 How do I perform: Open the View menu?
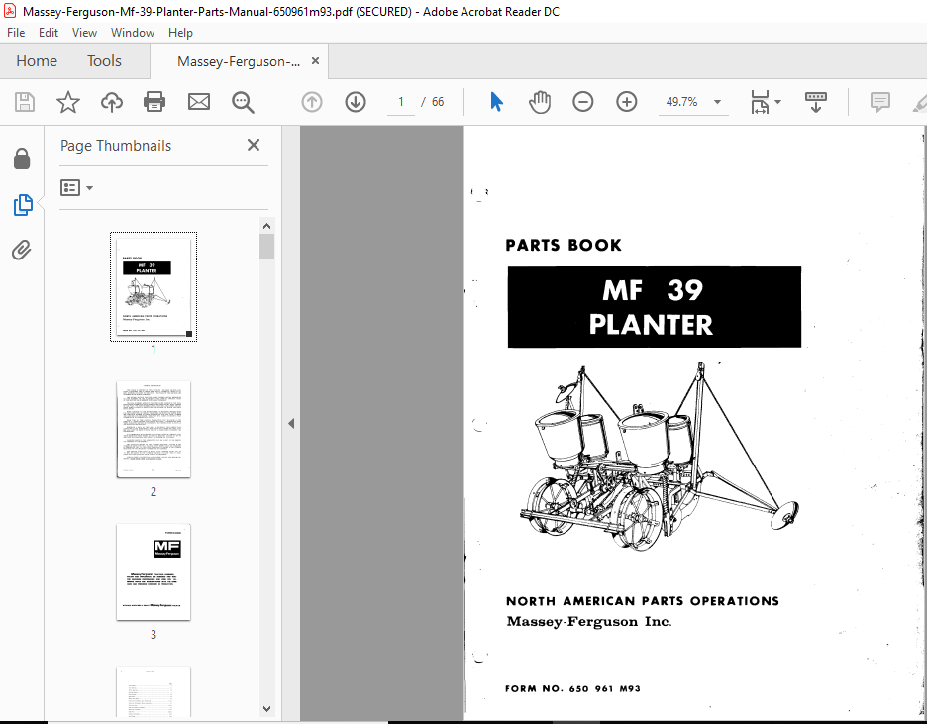tap(84, 33)
